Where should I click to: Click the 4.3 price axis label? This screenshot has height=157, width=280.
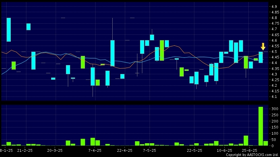point(274,74)
